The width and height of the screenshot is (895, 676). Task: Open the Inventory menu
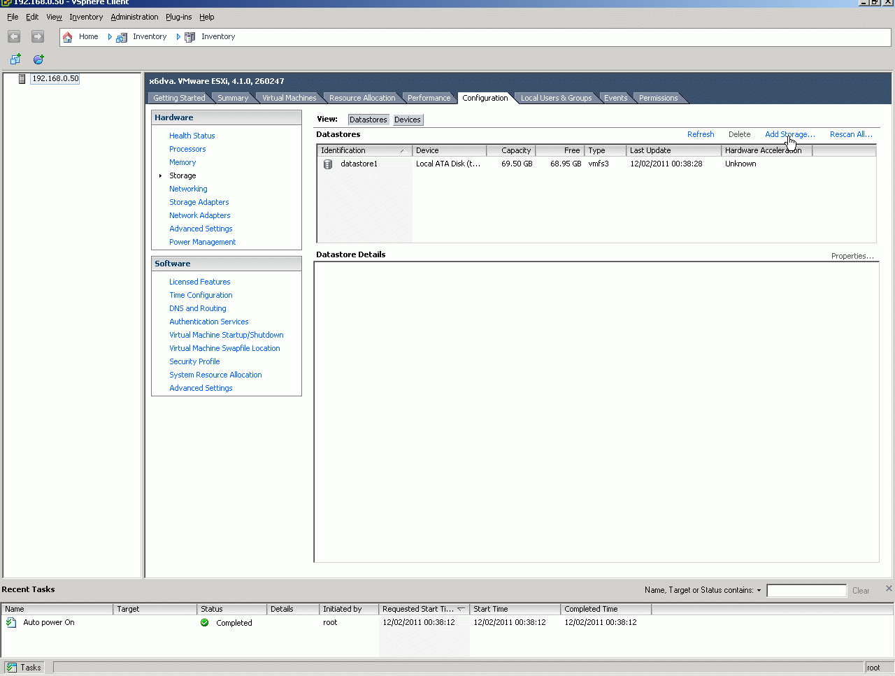pos(86,17)
